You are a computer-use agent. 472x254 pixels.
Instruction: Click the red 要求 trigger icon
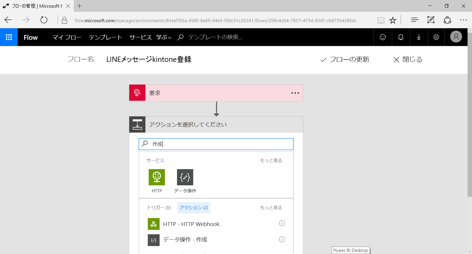pyautogui.click(x=137, y=93)
